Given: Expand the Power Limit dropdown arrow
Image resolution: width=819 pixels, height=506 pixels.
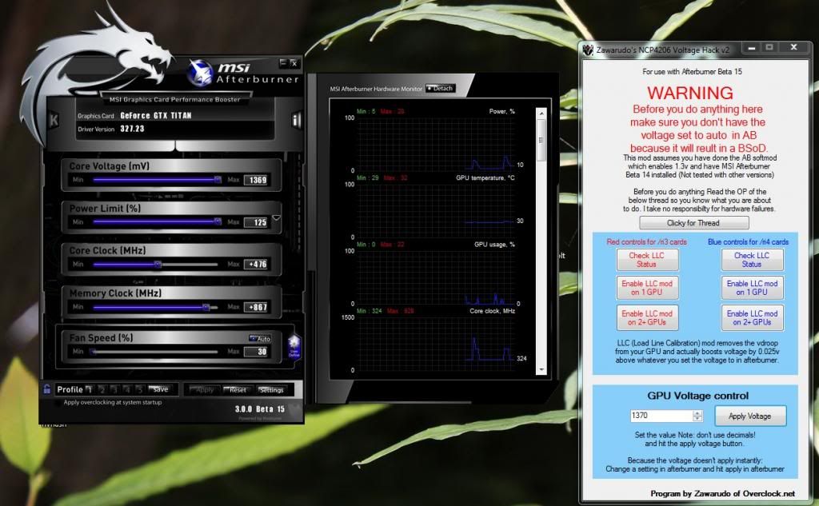Looking at the screenshot, I should coord(276,217).
